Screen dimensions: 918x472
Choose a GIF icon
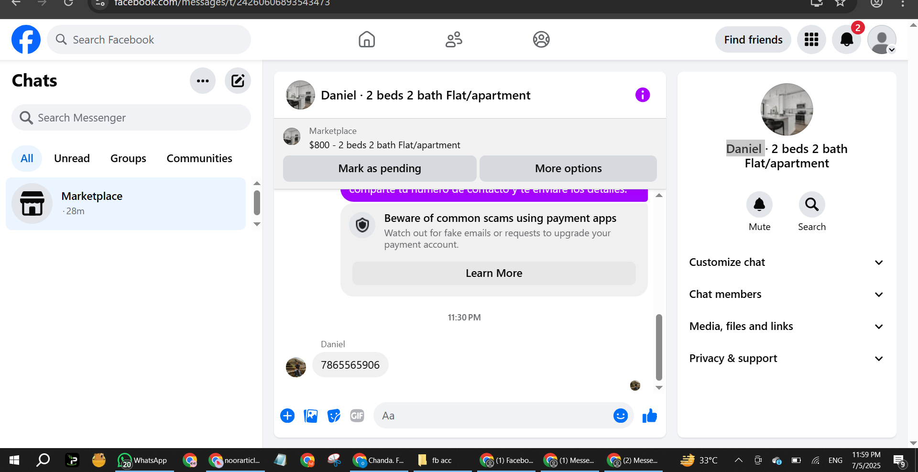pyautogui.click(x=357, y=416)
